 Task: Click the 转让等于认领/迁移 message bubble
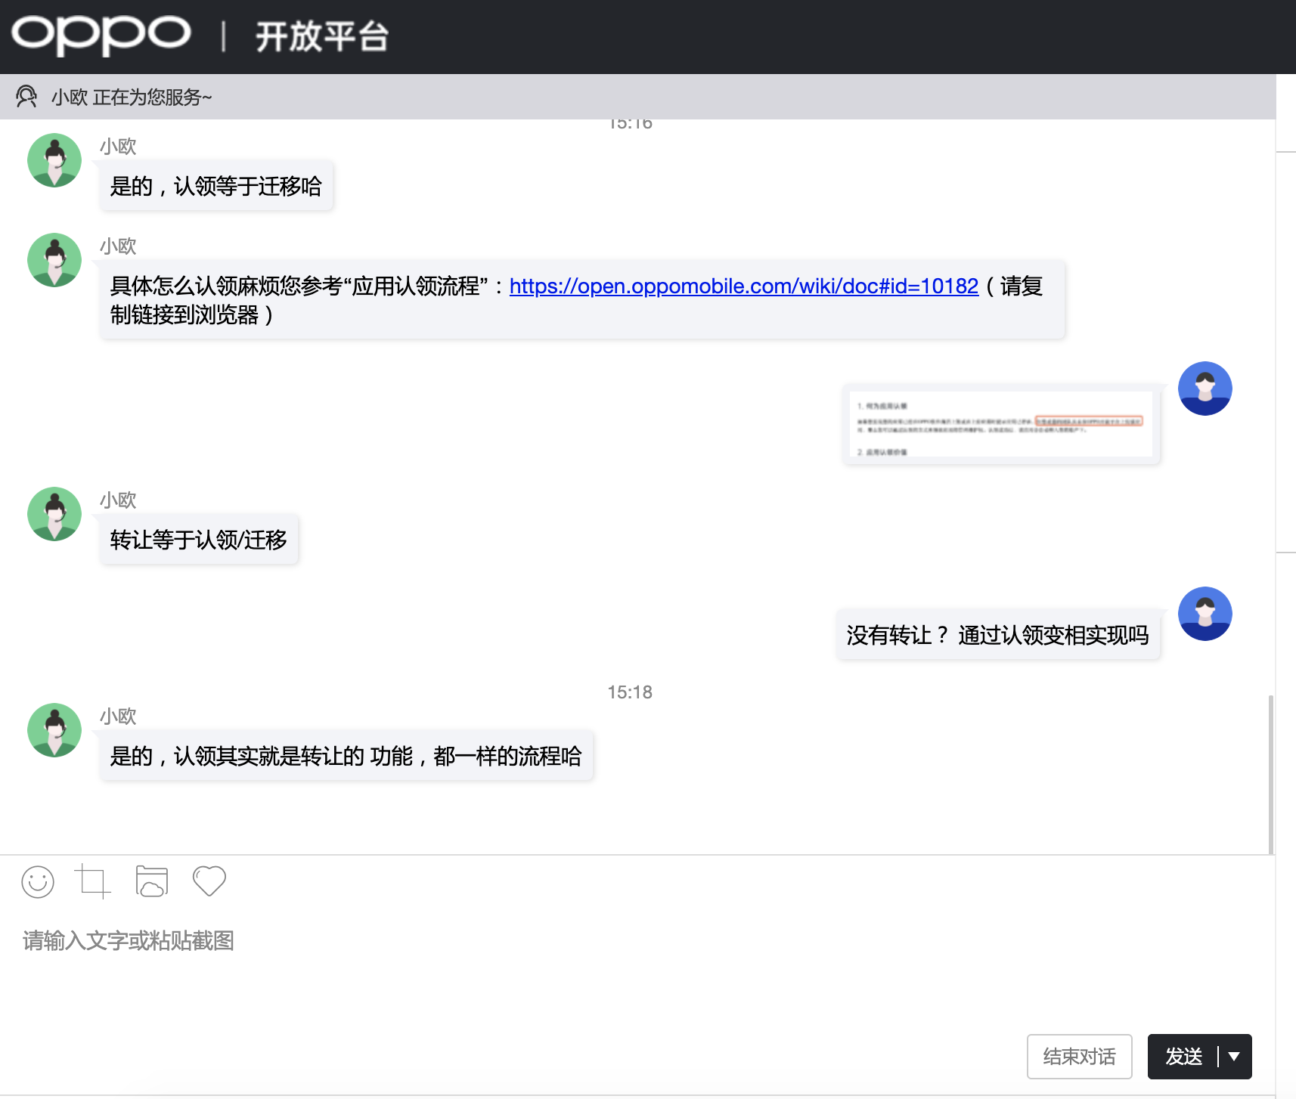(x=199, y=539)
